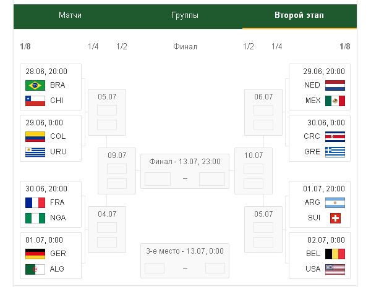Open the Финал 13.07, 23:00 match box
This screenshot has height=287, width=371.
[x=184, y=171]
